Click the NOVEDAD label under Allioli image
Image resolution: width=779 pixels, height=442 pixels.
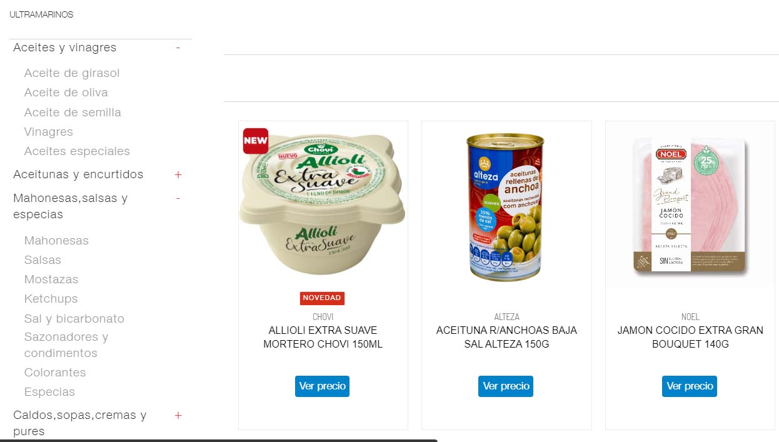[x=322, y=298]
